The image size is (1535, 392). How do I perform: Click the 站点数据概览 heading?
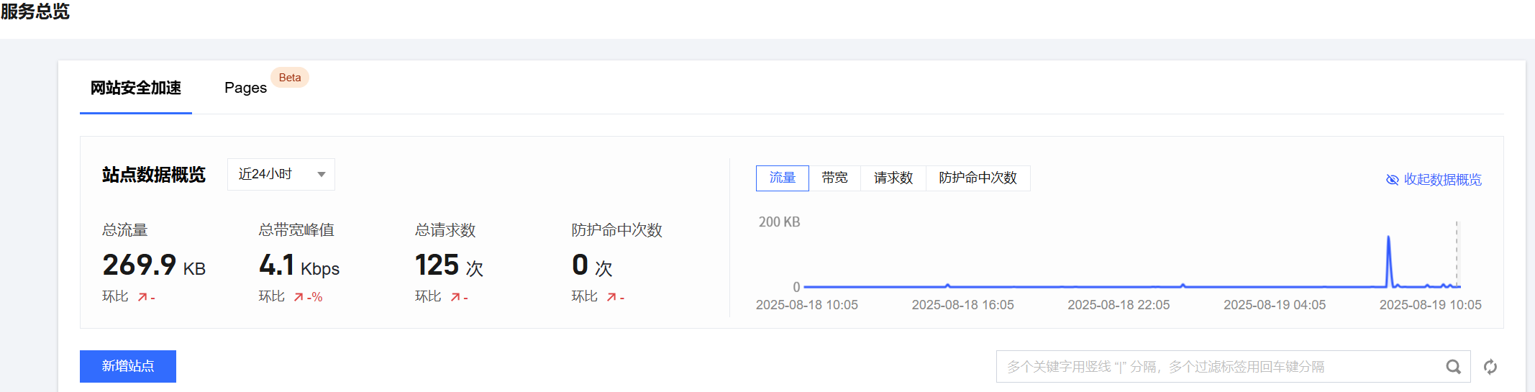154,175
